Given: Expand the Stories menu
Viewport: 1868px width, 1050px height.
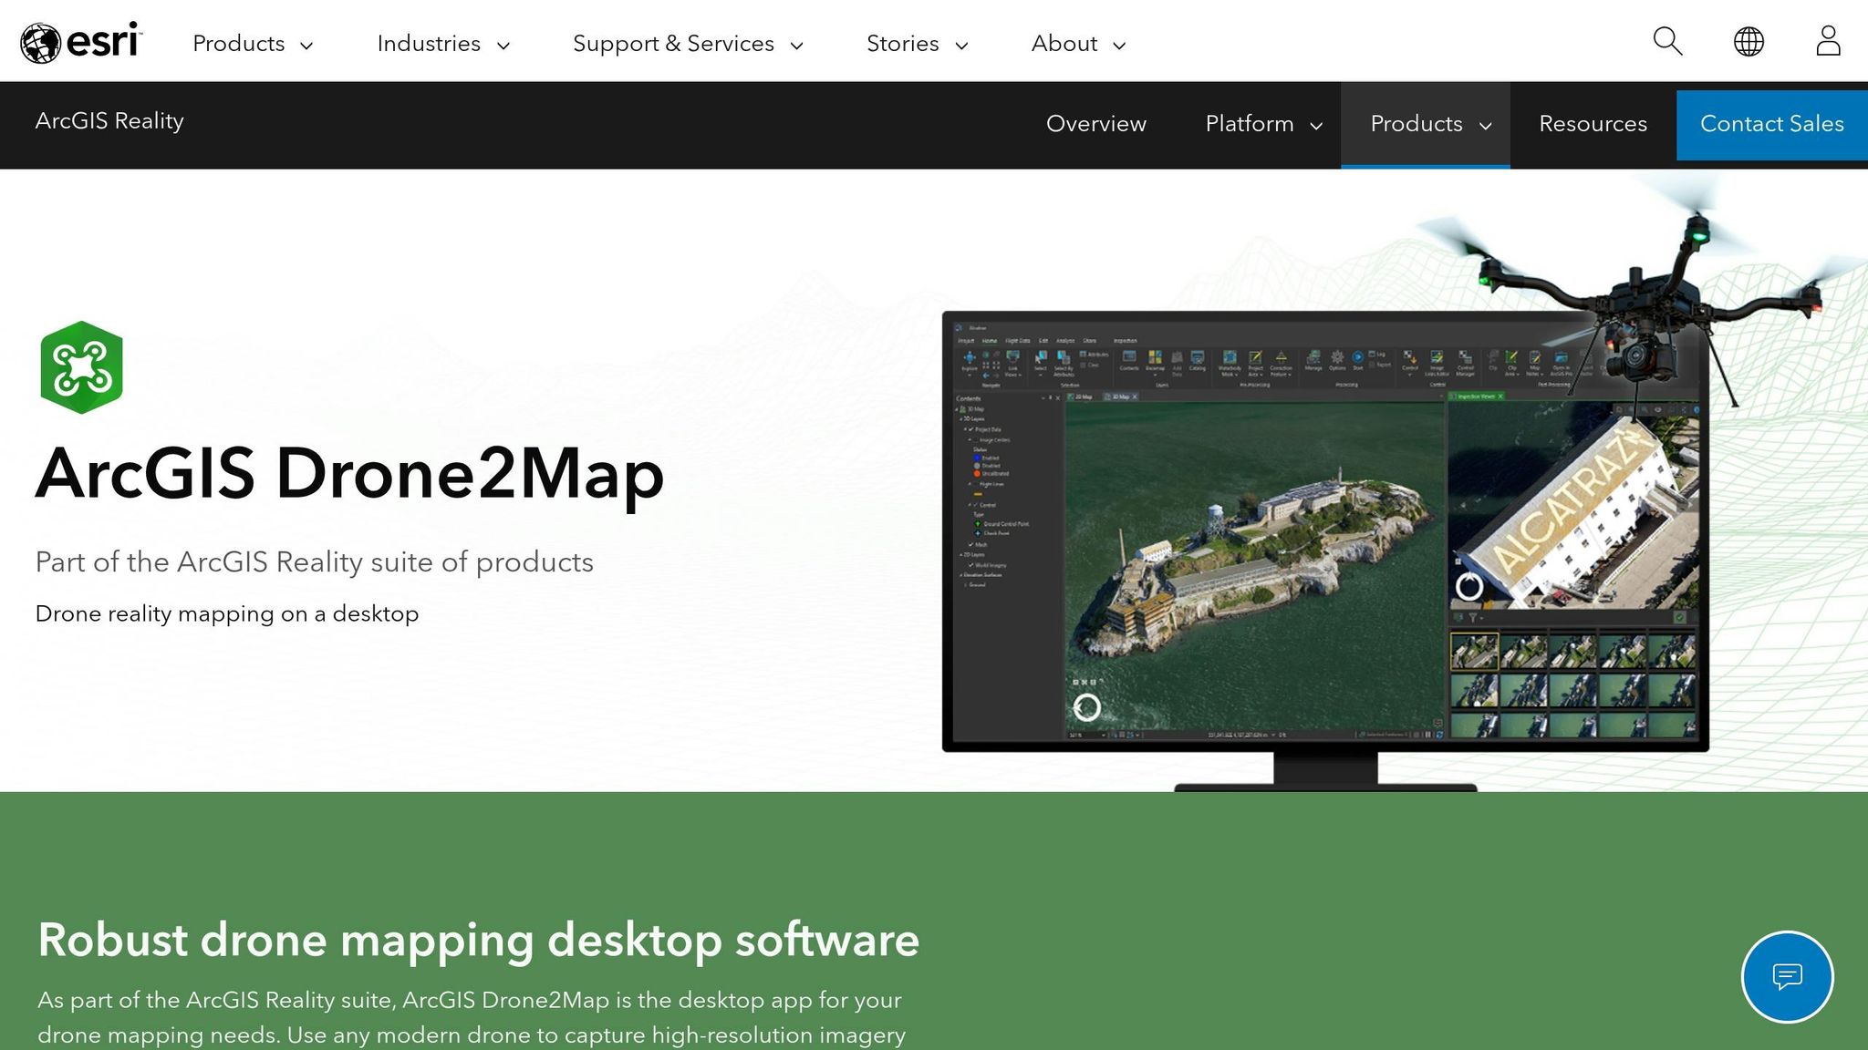Looking at the screenshot, I should (917, 44).
